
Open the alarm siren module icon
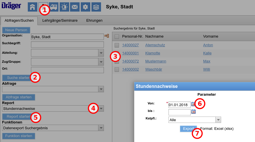pyautogui.click(x=64, y=7)
